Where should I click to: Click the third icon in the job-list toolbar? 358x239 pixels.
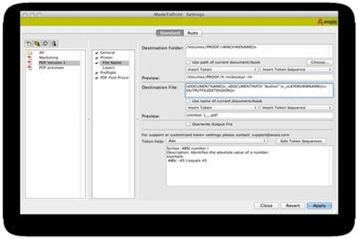(45, 43)
